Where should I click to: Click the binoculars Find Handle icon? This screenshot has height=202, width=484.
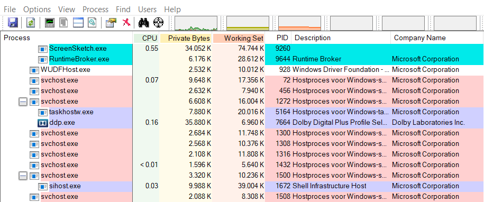pyautogui.click(x=144, y=23)
